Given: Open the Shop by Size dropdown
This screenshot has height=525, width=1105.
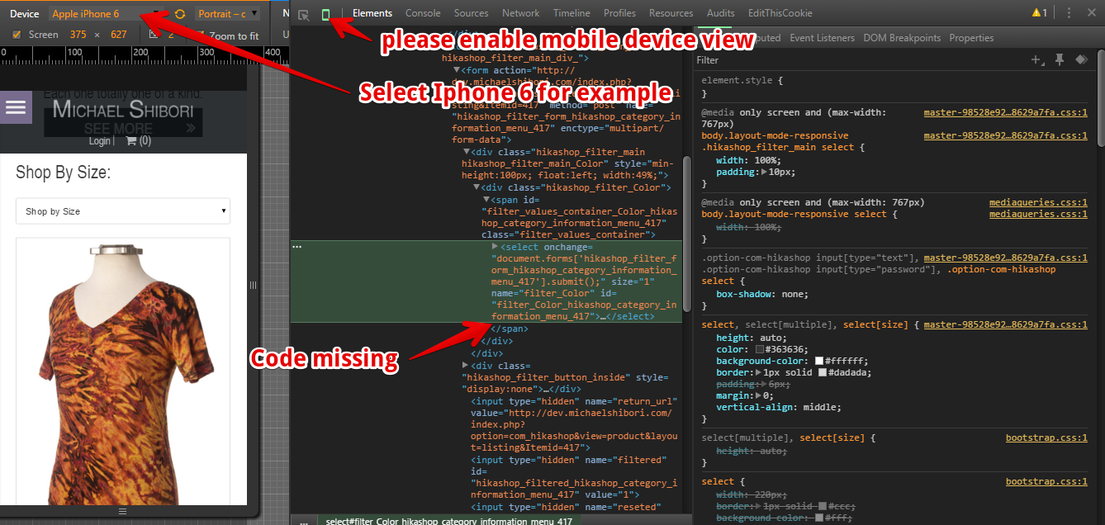Looking at the screenshot, I should [123, 211].
